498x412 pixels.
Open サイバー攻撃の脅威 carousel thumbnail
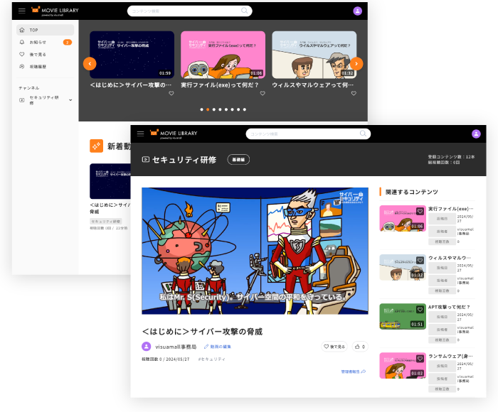(x=132, y=55)
